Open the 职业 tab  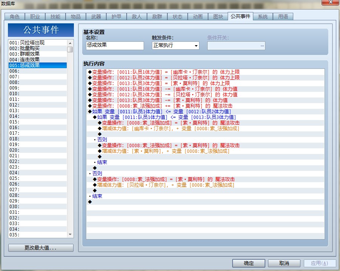(35, 17)
